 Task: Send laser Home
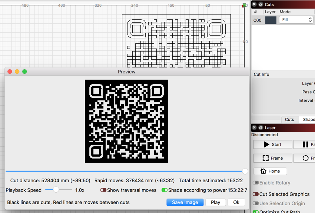point(270,171)
